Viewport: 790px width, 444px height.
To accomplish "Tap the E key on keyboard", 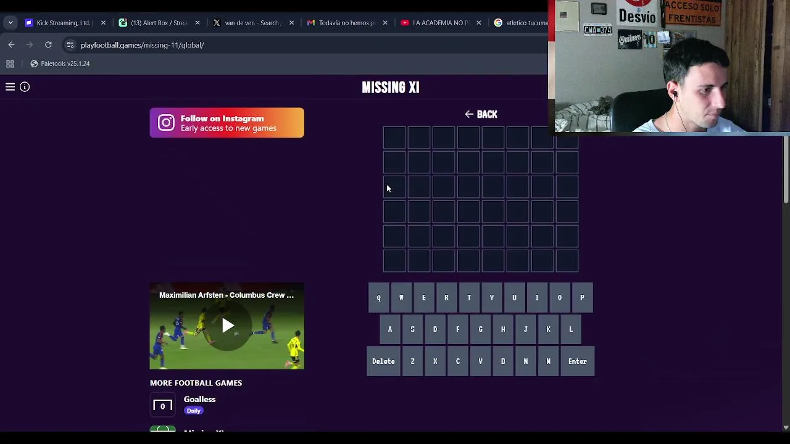I will (423, 298).
